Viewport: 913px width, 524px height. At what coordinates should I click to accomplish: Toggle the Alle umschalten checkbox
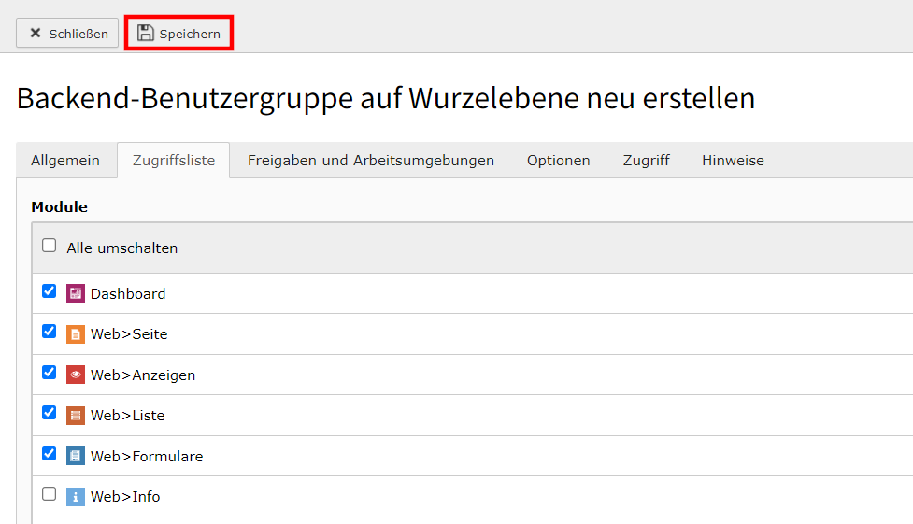point(50,246)
